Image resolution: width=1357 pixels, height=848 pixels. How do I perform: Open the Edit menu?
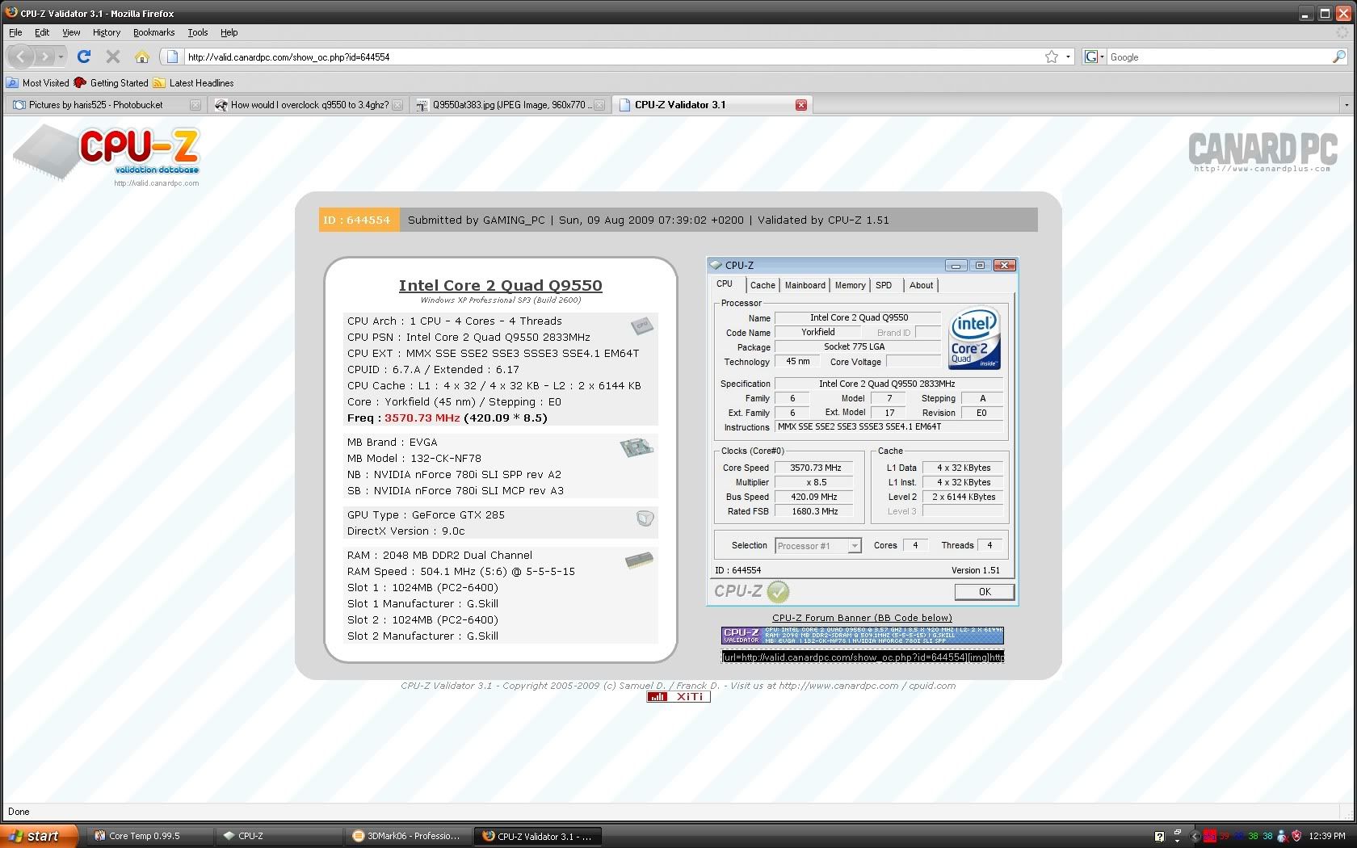(42, 32)
